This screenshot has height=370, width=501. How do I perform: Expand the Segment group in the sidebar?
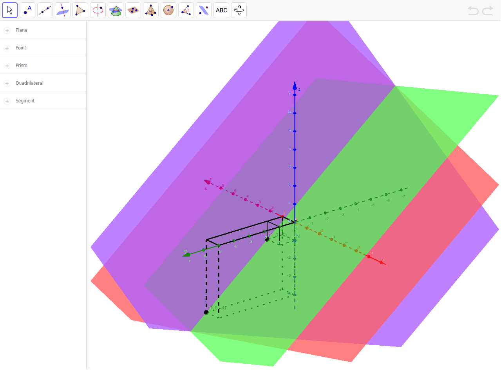[x=6, y=100]
